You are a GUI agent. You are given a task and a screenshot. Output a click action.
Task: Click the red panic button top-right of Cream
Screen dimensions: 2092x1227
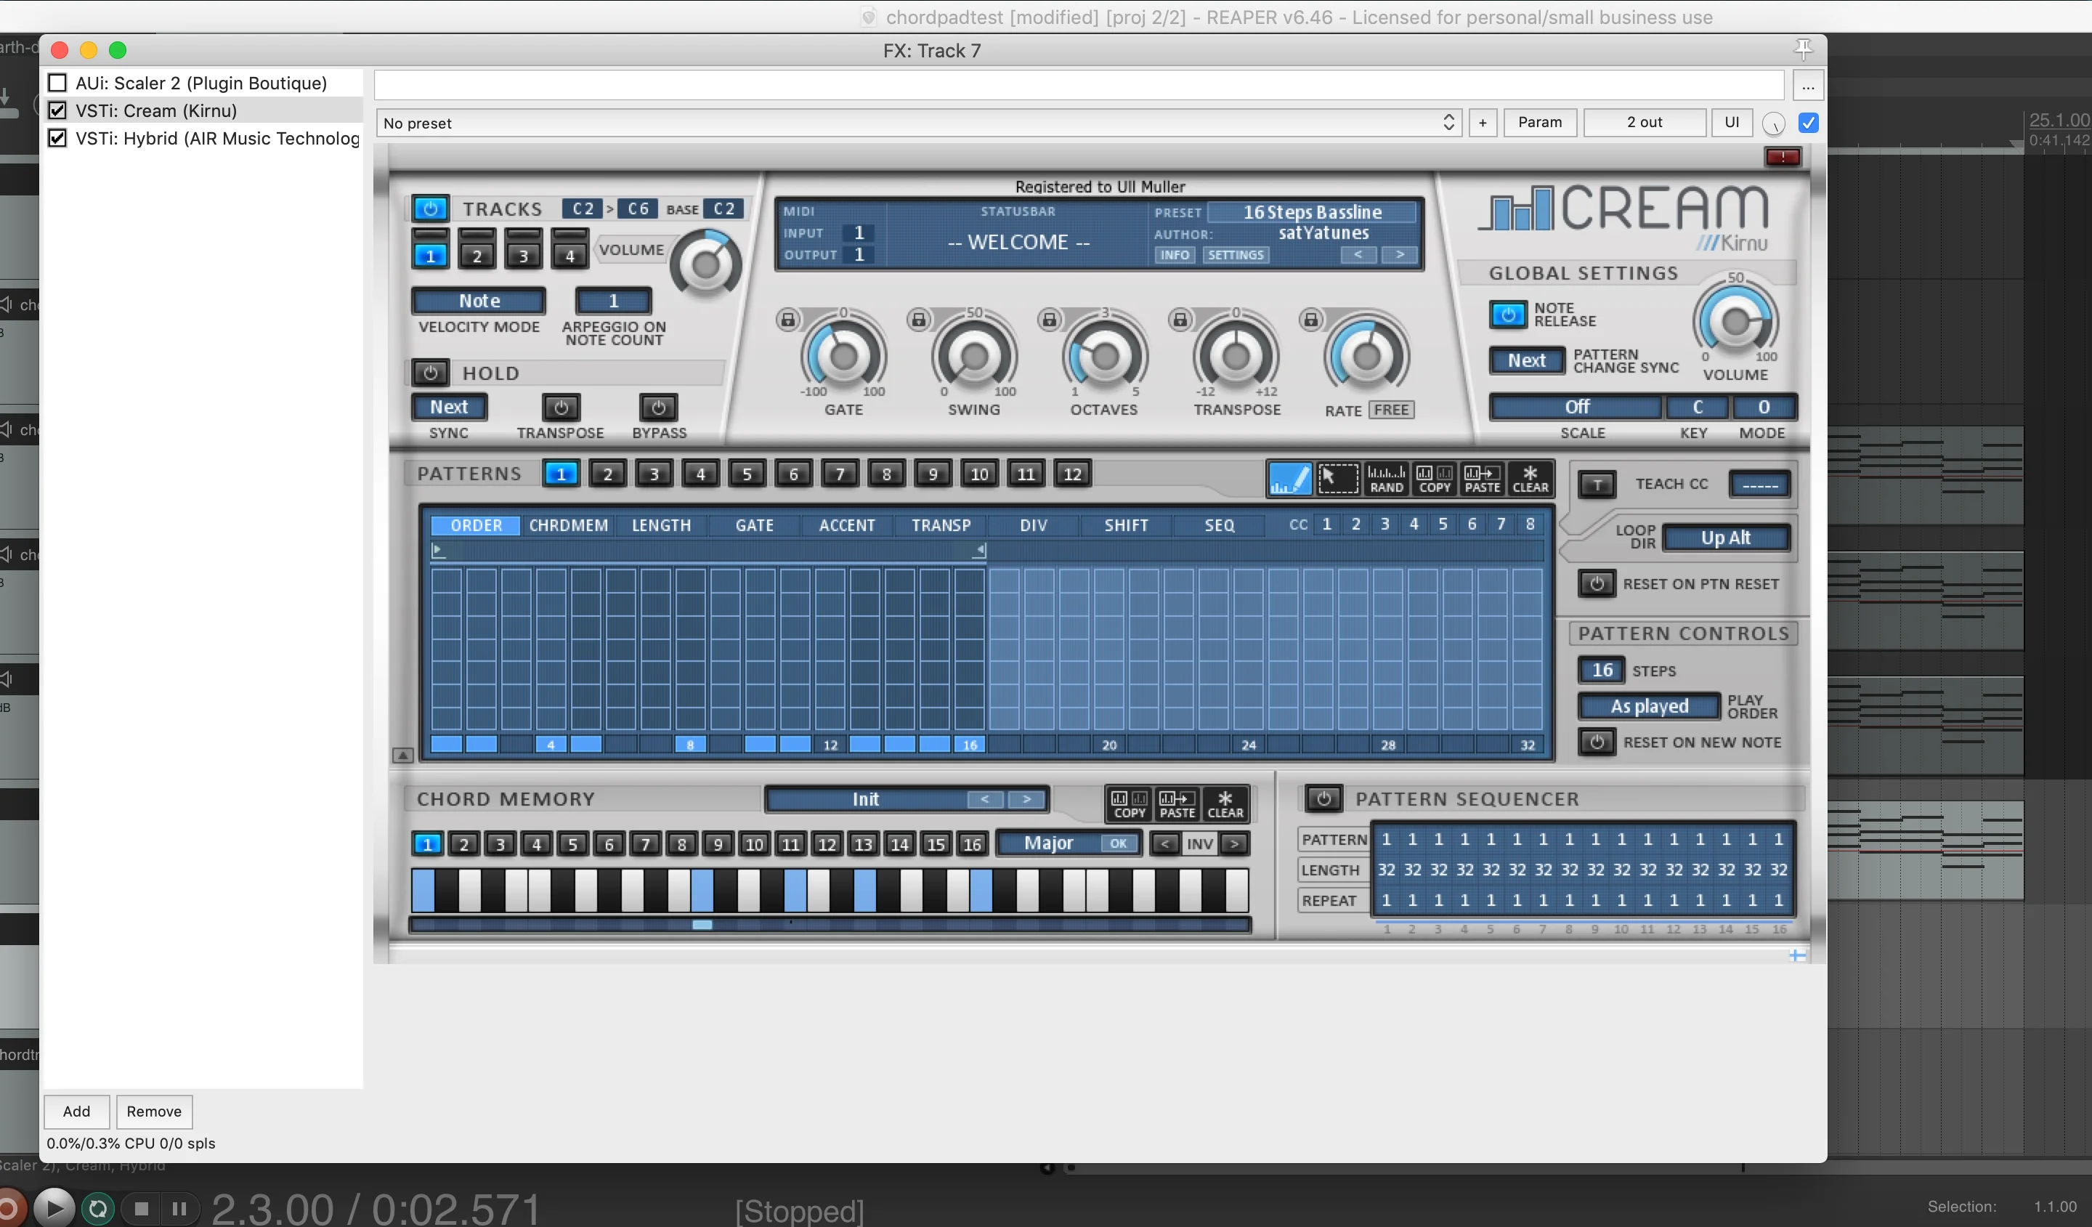1783,157
